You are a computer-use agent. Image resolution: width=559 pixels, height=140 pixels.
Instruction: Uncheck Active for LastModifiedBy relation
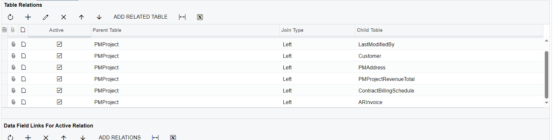coord(59,44)
